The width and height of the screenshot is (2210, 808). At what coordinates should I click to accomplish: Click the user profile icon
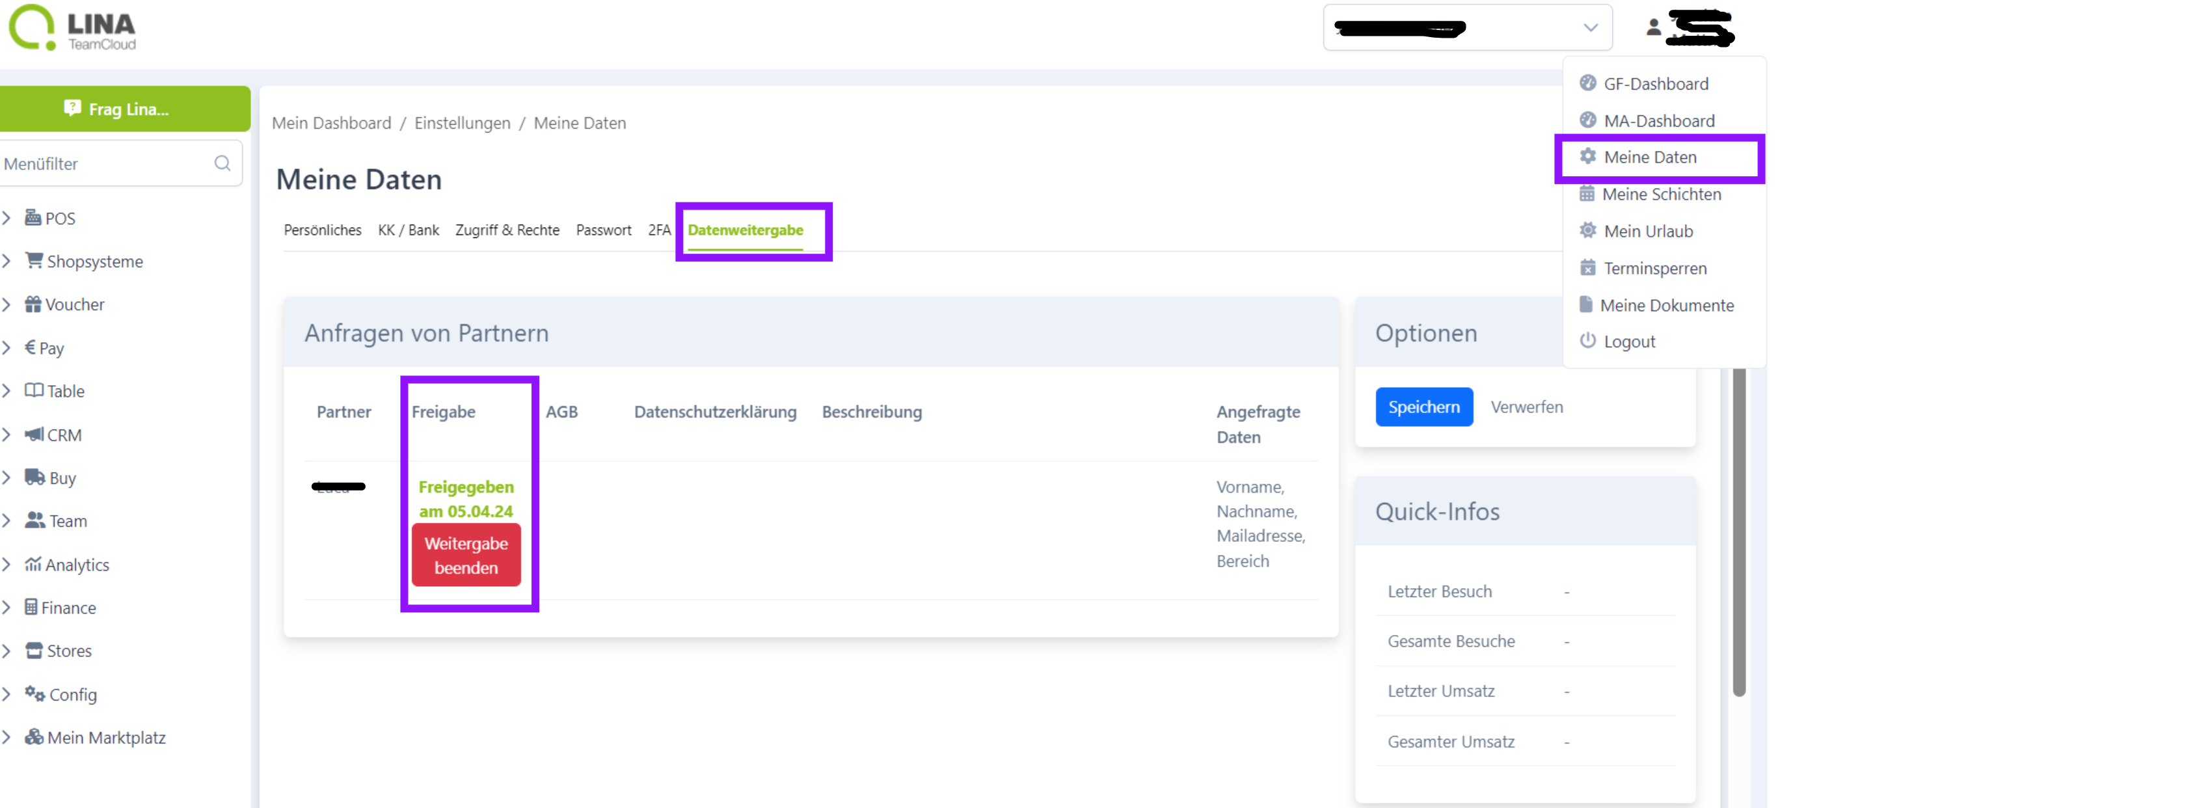[1653, 29]
